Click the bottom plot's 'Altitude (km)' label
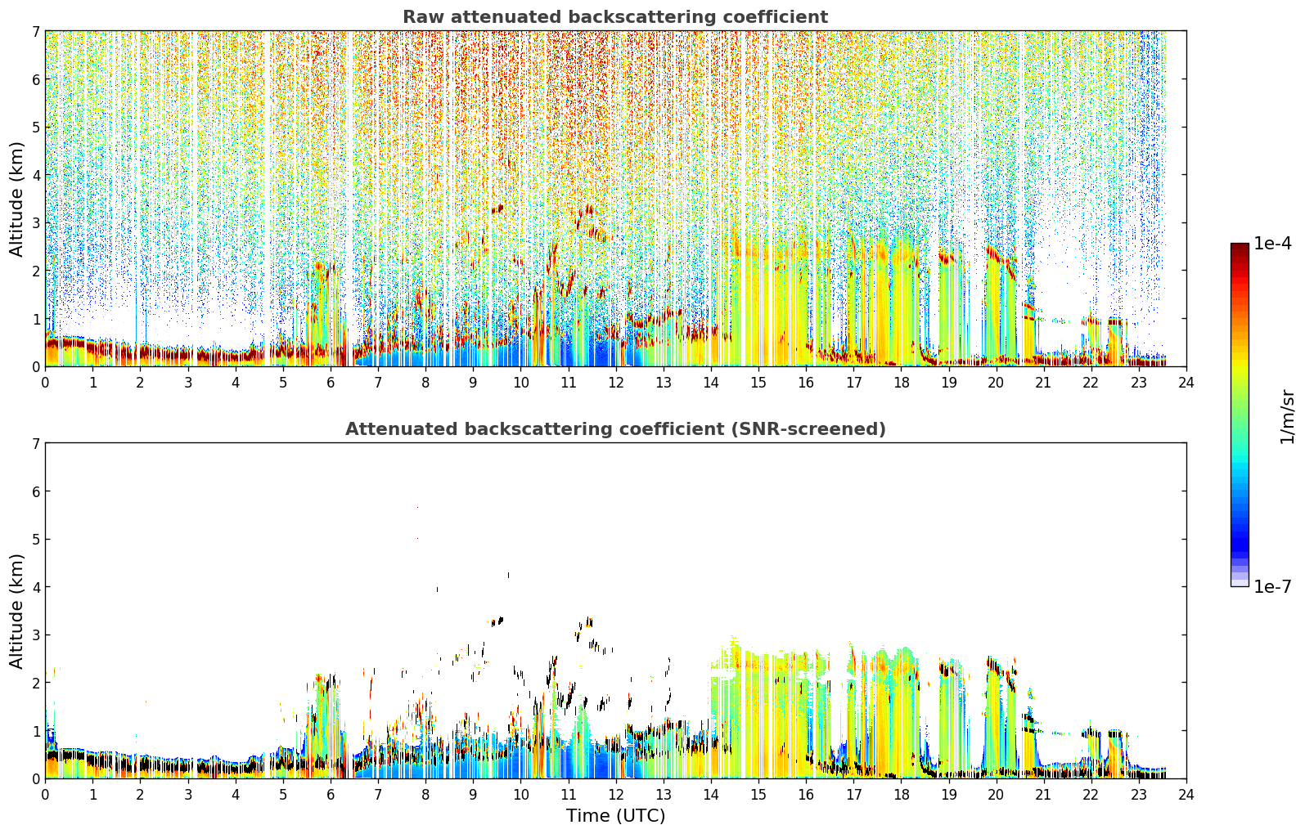Image resolution: width=1305 pixels, height=834 pixels. [x=17, y=611]
